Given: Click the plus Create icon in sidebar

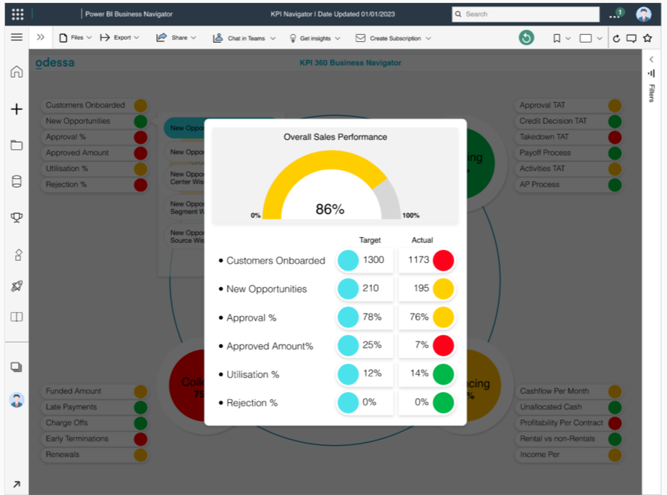Looking at the screenshot, I should [x=17, y=109].
